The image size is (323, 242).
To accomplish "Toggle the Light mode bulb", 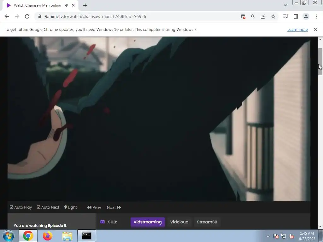I will [x=70, y=207].
